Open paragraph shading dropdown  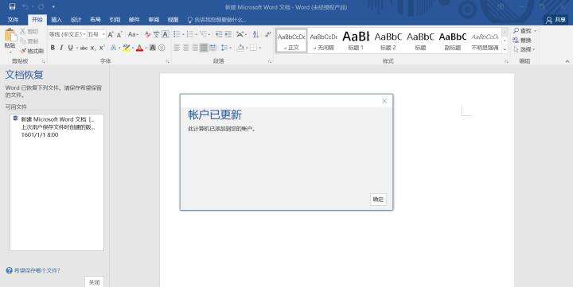[x=246, y=48]
